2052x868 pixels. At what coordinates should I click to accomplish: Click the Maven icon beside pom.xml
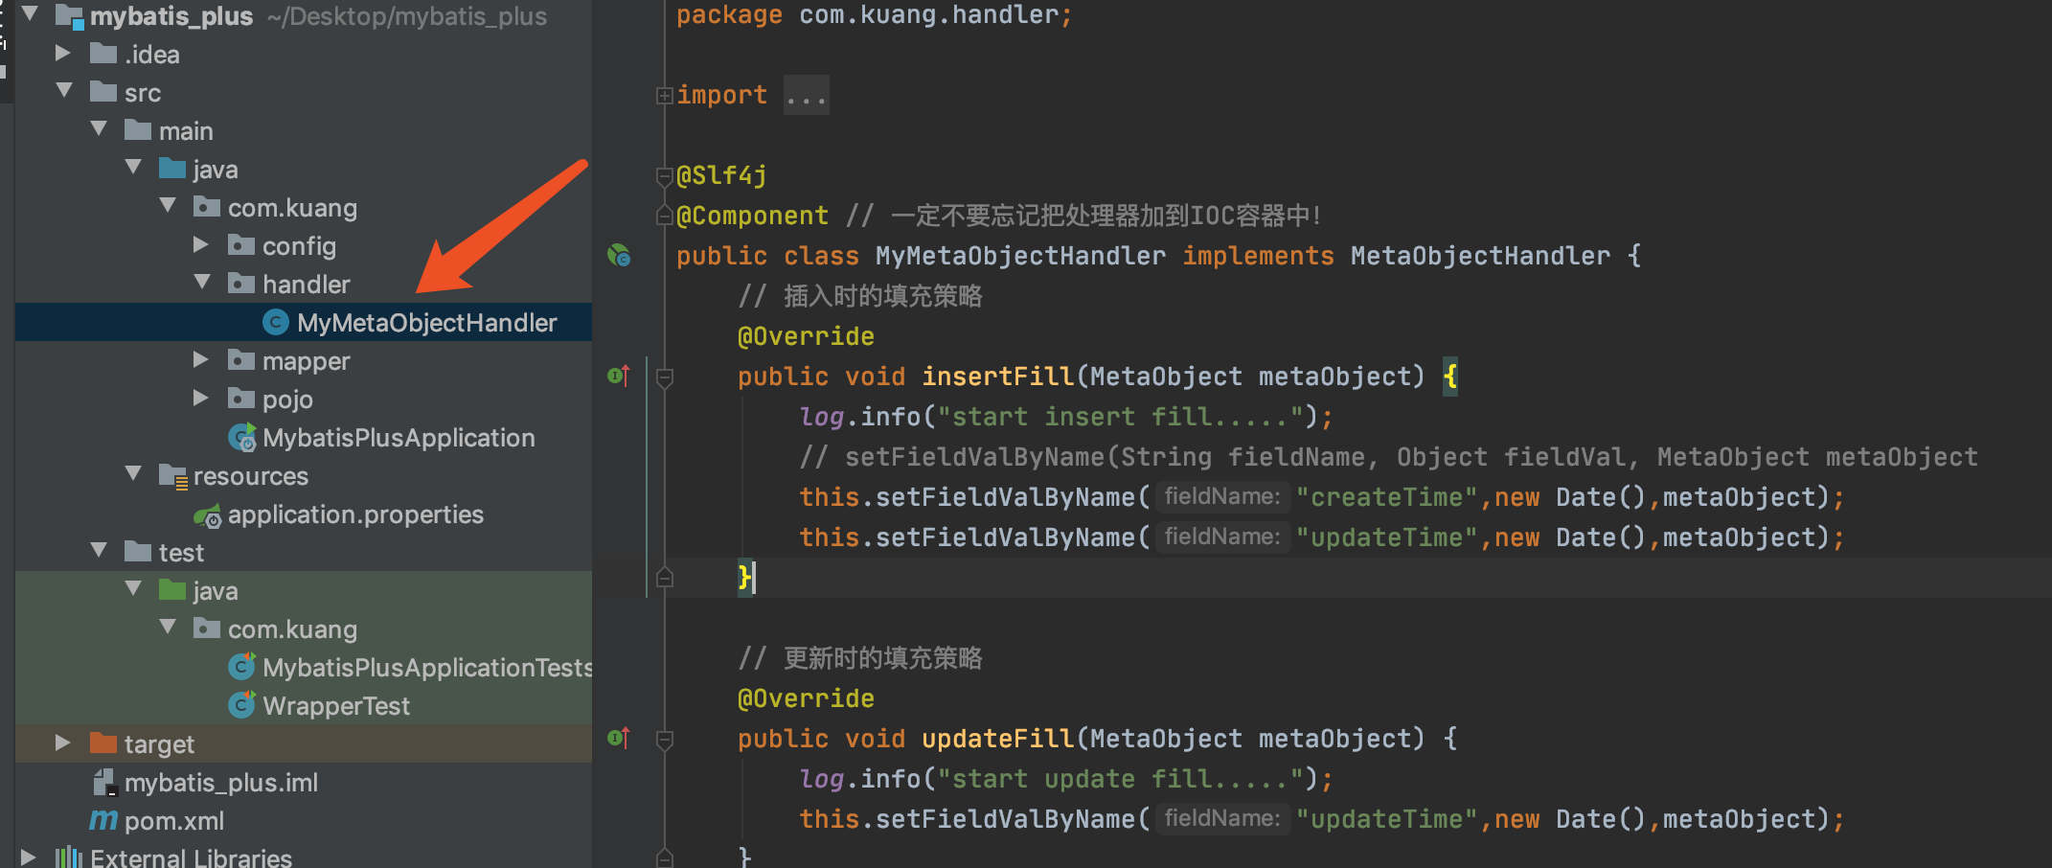[103, 820]
